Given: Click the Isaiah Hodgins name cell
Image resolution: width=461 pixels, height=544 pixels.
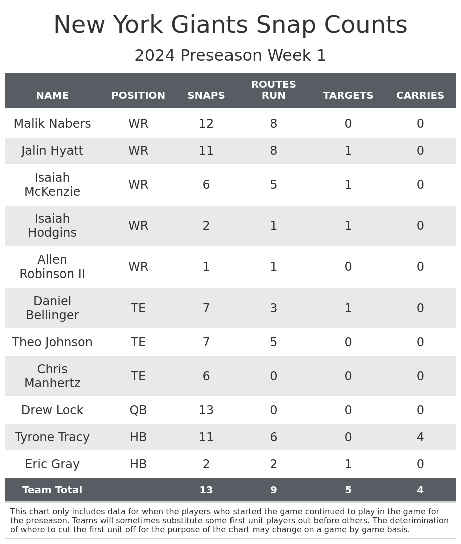Looking at the screenshot, I should [52, 226].
